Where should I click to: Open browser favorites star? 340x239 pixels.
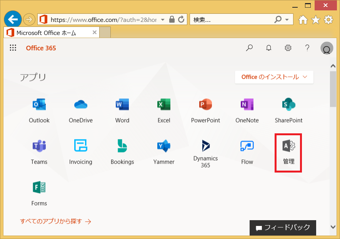coord(316,20)
